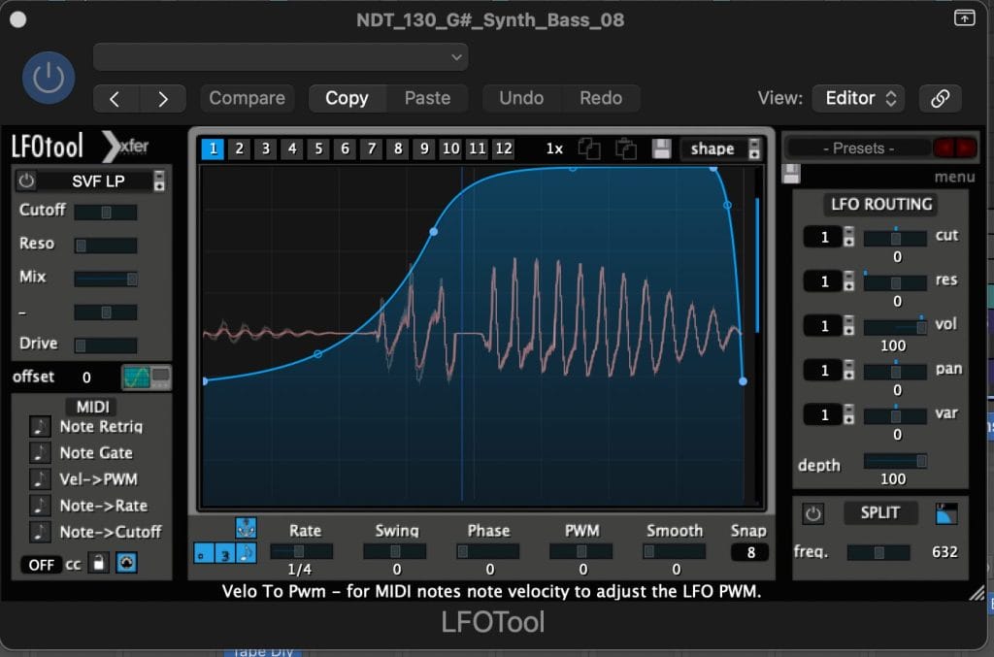This screenshot has height=657, width=994.
Task: Click the Cutoff filter slider
Action: click(x=105, y=212)
